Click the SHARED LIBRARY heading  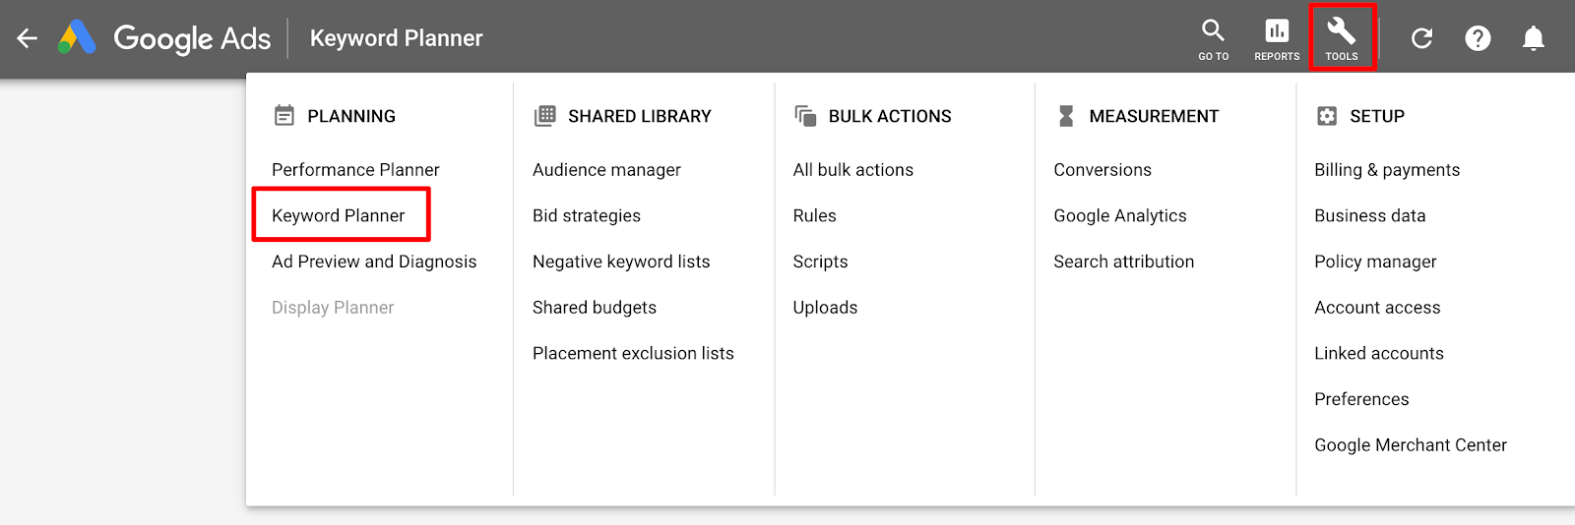coord(640,116)
